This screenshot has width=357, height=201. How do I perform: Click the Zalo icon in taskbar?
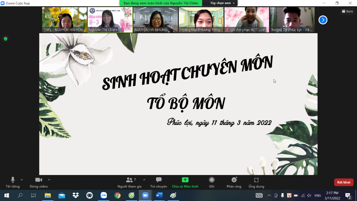point(103,195)
